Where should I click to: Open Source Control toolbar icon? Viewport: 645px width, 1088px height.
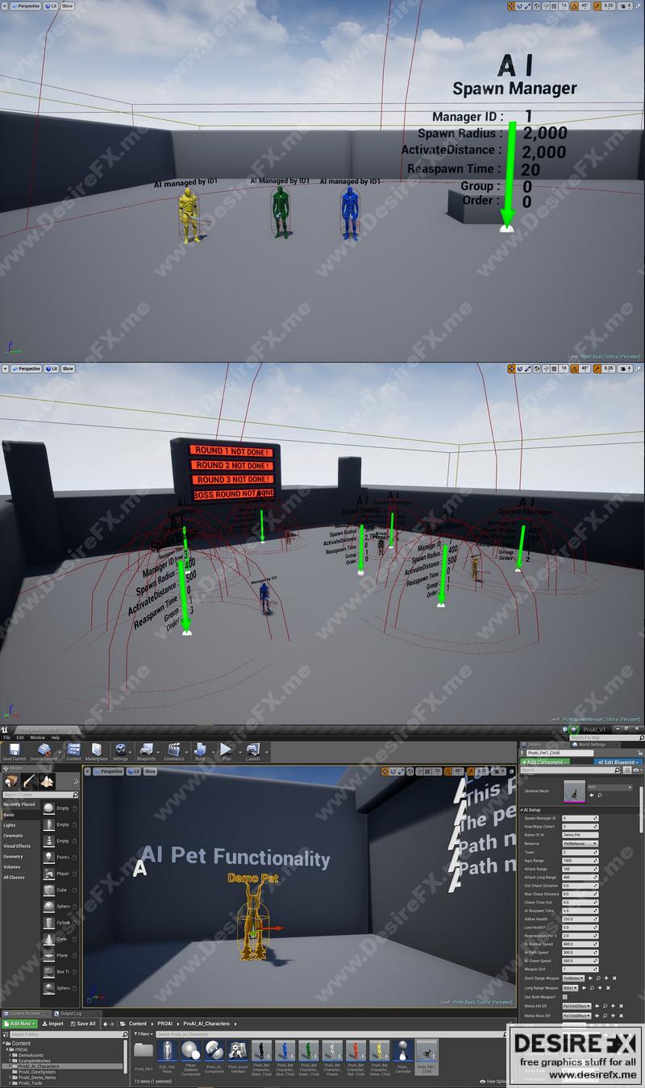tap(44, 751)
